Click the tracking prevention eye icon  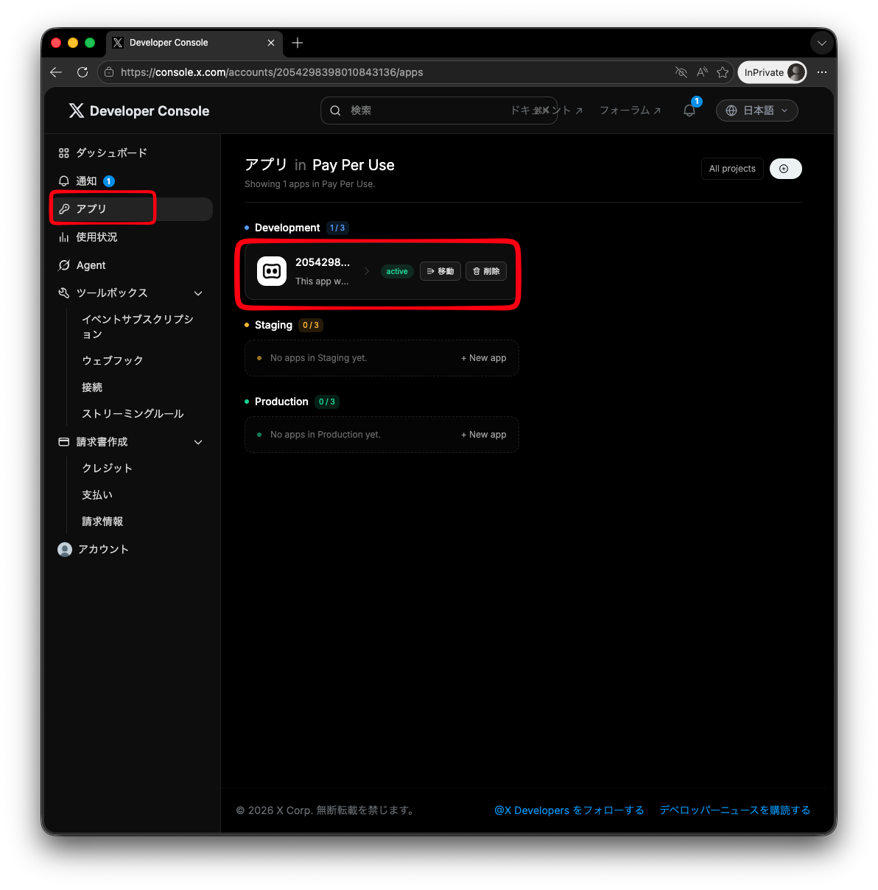point(681,72)
